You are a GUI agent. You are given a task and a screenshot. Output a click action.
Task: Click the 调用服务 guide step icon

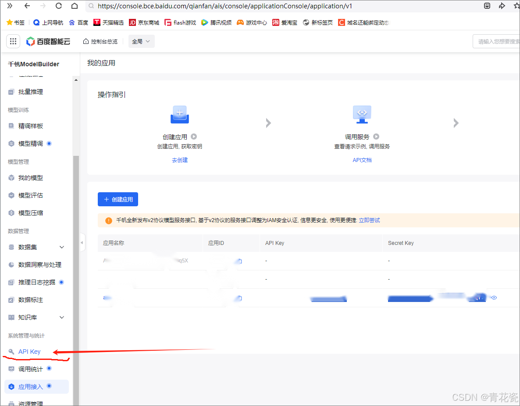(362, 115)
